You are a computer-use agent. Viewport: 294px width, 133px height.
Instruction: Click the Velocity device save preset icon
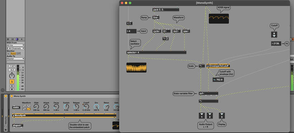point(6,130)
